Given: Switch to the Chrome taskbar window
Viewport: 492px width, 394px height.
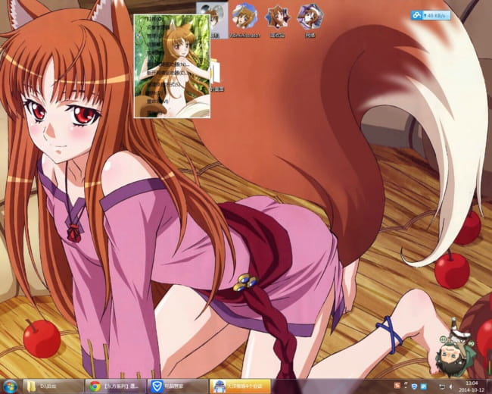Looking at the screenshot, I should [114, 386].
